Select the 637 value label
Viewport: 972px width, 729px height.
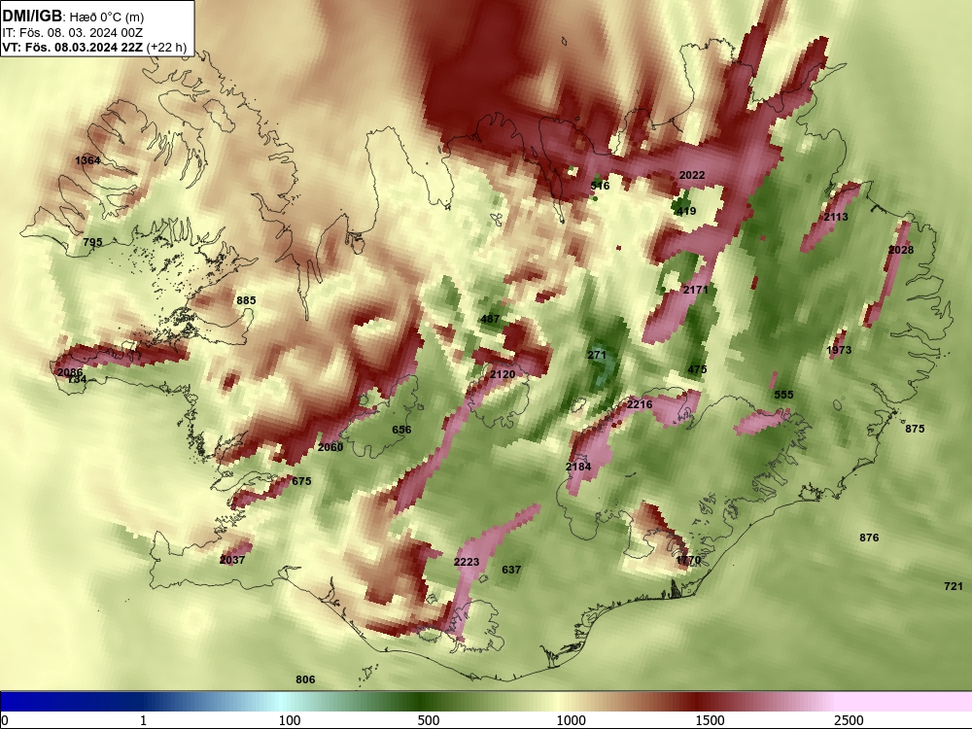point(511,569)
